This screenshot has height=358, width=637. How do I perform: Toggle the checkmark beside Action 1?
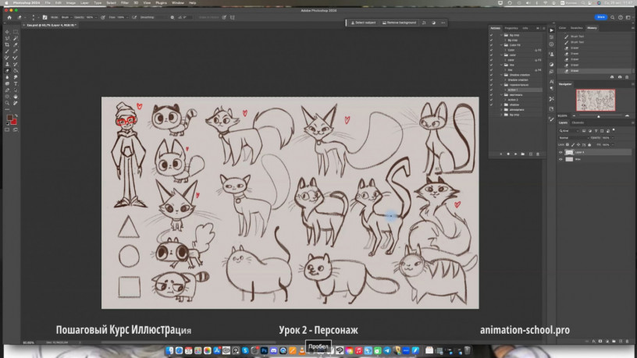[492, 90]
